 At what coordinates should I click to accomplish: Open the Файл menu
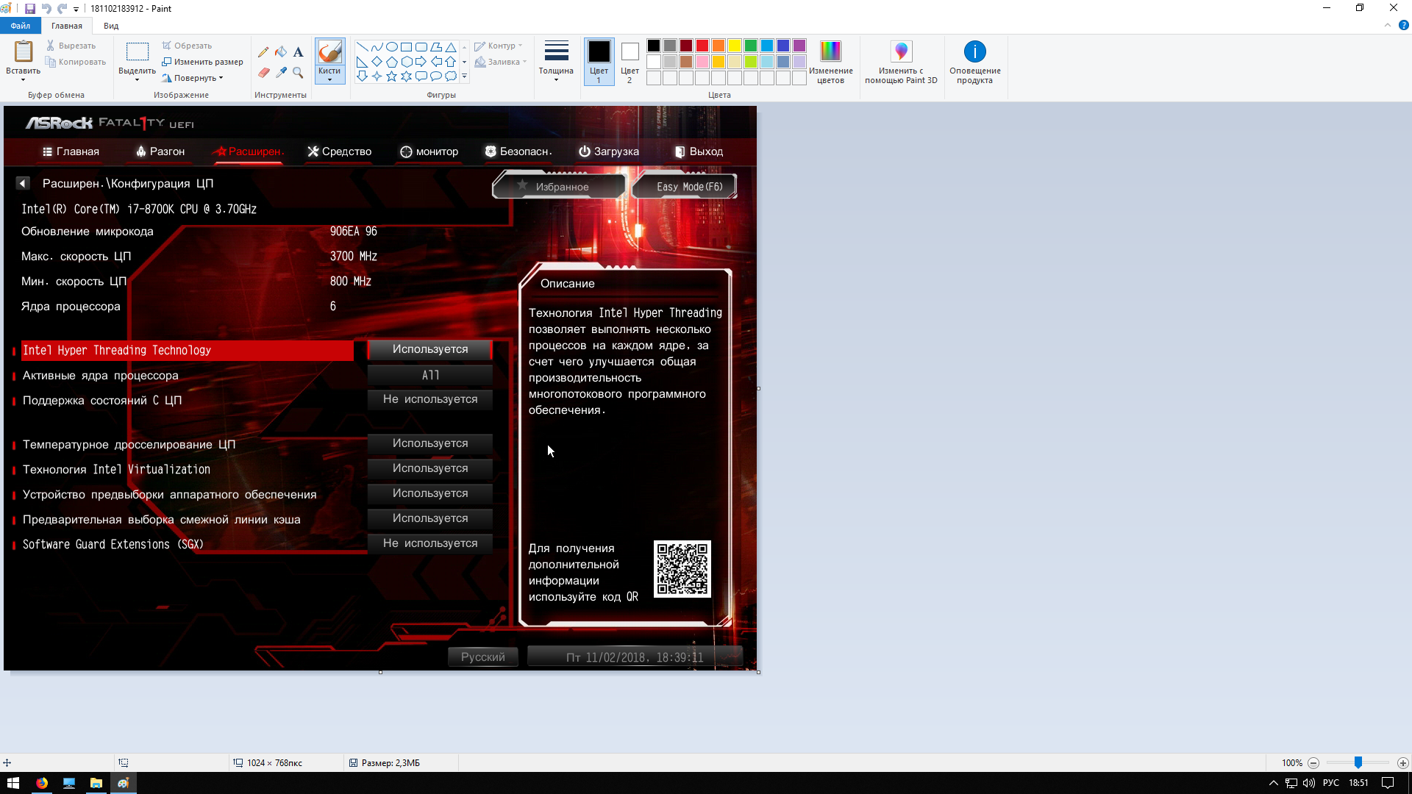pyautogui.click(x=21, y=26)
